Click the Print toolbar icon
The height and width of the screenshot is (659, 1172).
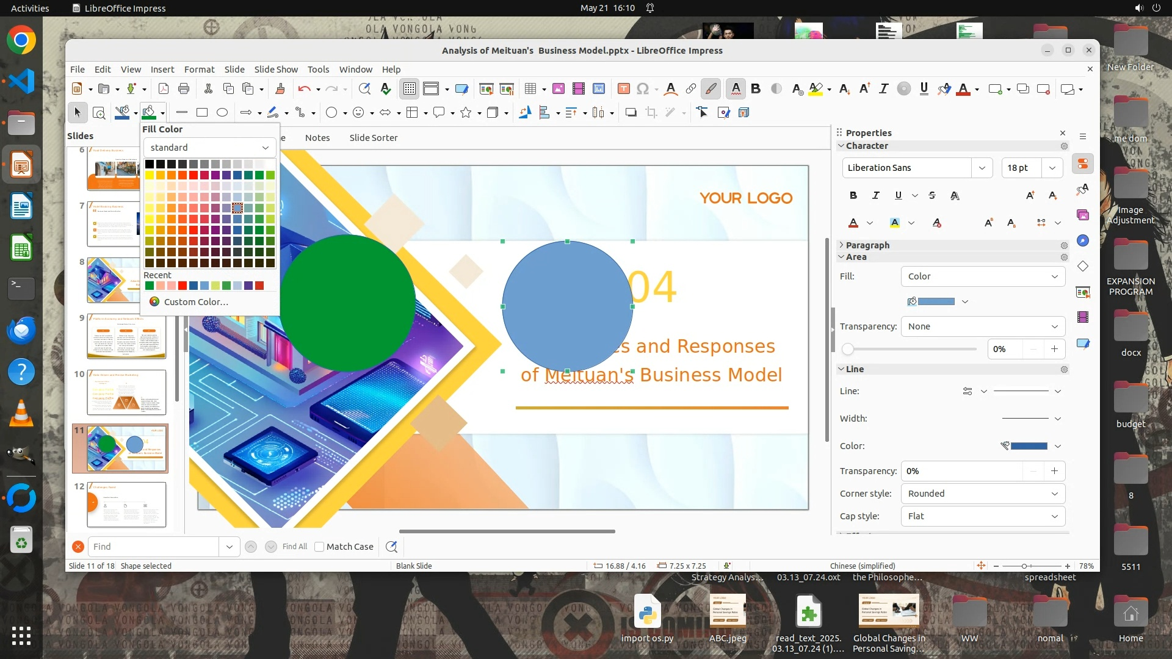(x=184, y=89)
